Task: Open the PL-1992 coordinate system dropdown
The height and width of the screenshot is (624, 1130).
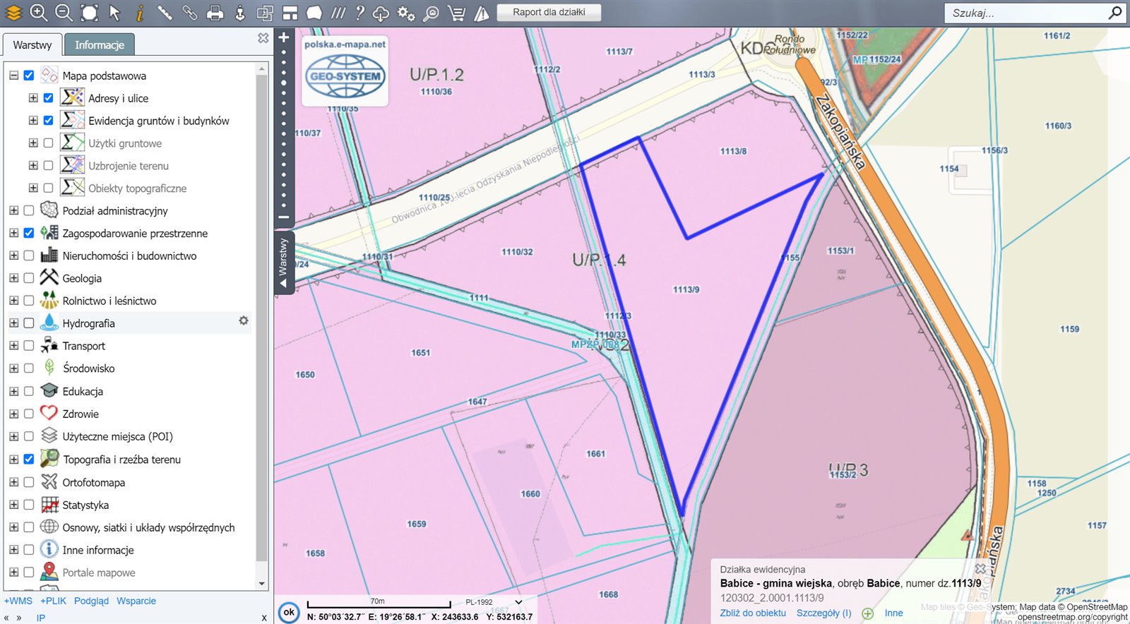Action: tap(519, 602)
